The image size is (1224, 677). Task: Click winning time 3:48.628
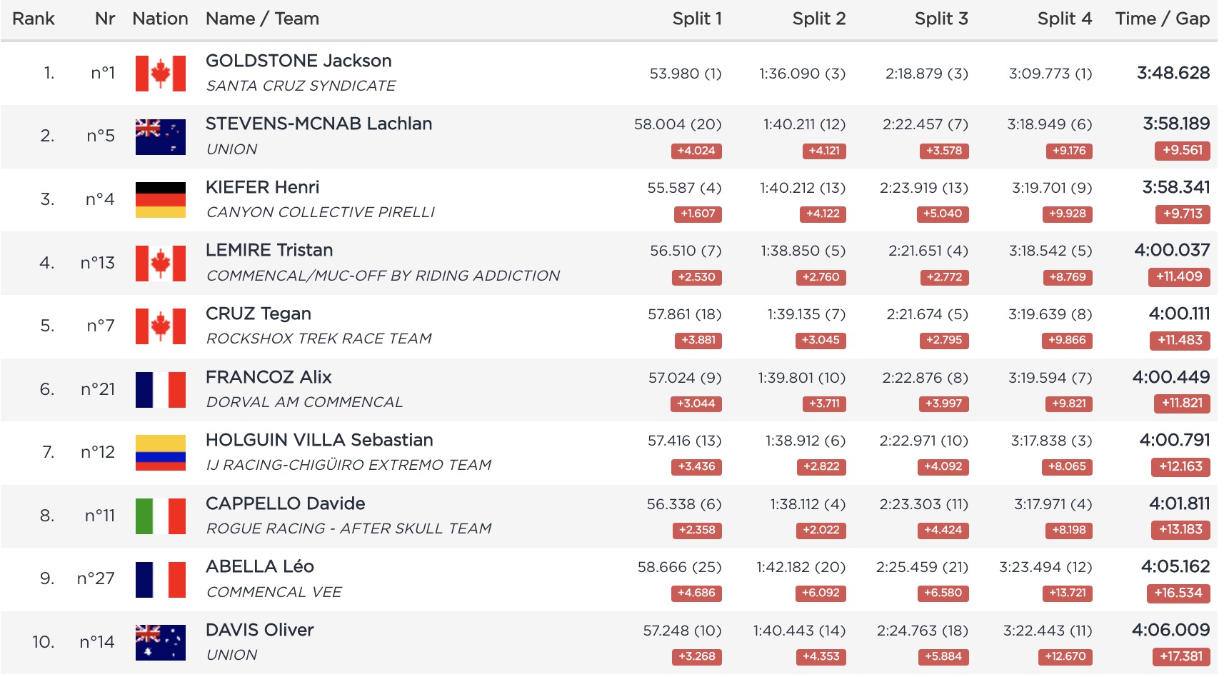click(1173, 73)
